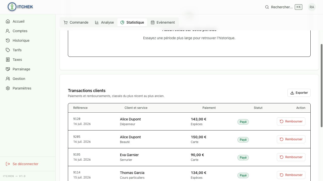This screenshot has width=323, height=181.
Task: Open Comptes in sidebar
Action: [28, 31]
